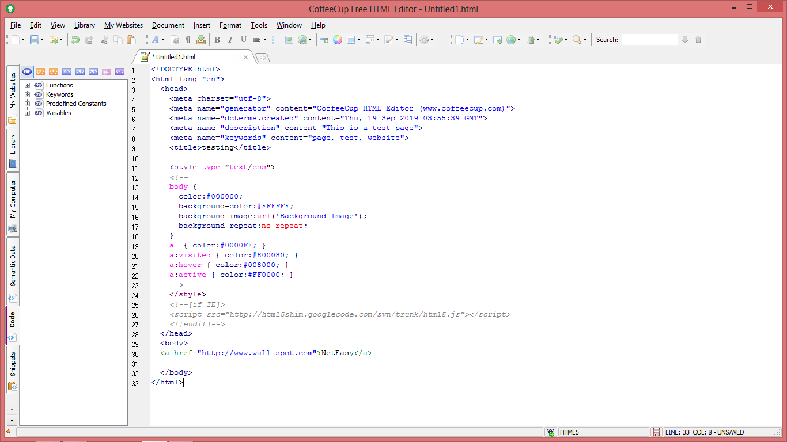Screen dimensions: 787x442
Task: Open the settings gear dropdown arrow
Action: (432, 40)
